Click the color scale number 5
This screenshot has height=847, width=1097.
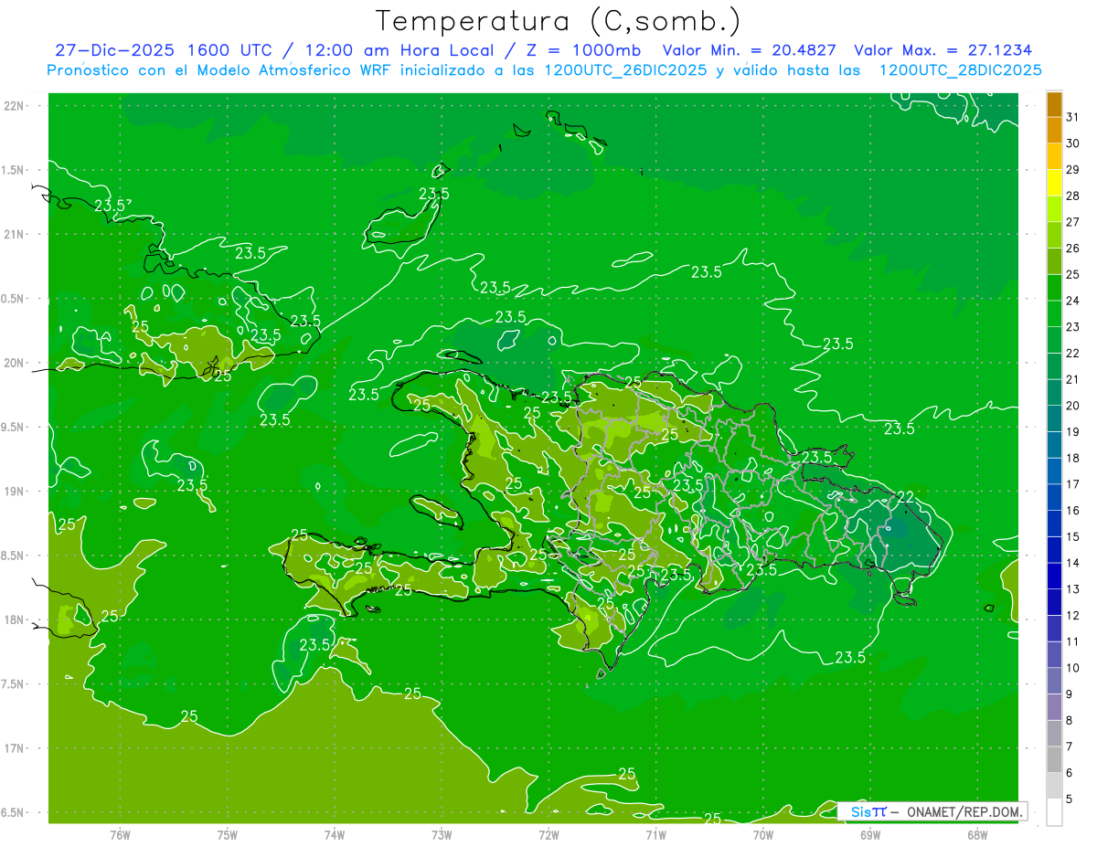pyautogui.click(x=1070, y=799)
